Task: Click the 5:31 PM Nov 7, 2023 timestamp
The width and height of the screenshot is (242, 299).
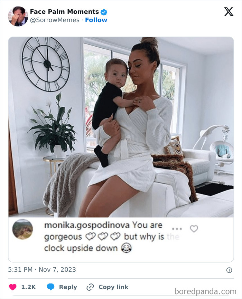Action: (x=42, y=270)
